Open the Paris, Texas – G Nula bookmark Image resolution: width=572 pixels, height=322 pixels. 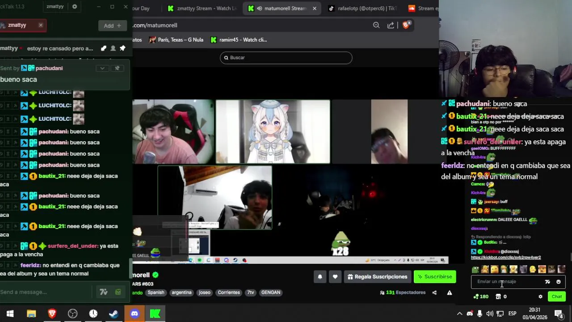[x=176, y=40]
